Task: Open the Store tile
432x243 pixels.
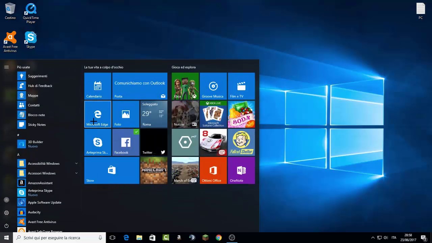Action: (112, 170)
